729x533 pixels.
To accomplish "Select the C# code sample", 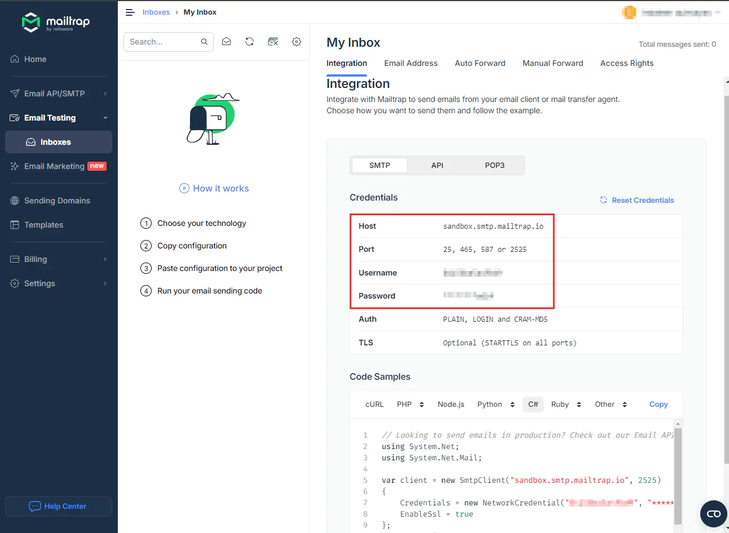I will [x=533, y=405].
